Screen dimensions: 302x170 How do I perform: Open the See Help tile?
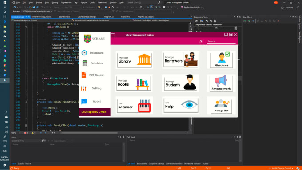(x=181, y=105)
